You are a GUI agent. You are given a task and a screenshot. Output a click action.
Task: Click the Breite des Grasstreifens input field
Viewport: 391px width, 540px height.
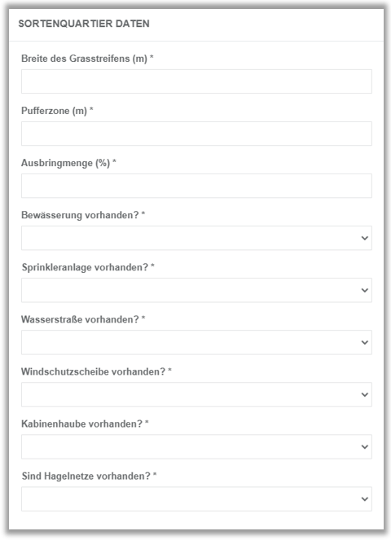click(x=196, y=81)
